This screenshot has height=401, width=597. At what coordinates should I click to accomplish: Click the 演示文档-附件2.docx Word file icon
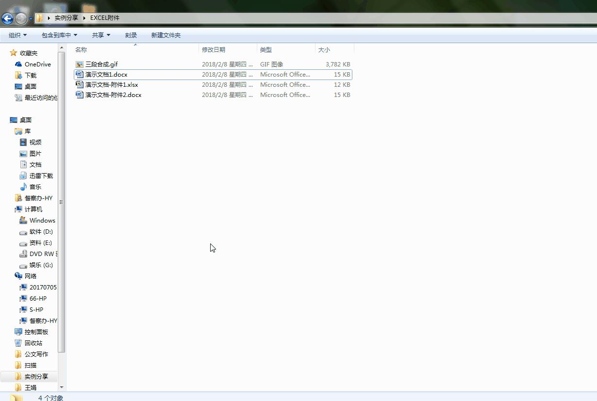(x=80, y=95)
